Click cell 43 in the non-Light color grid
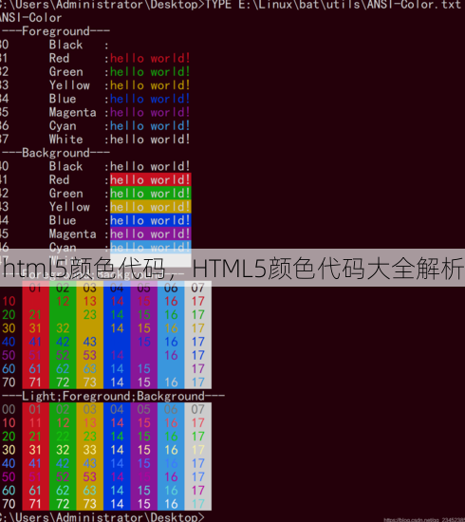This screenshot has height=522, width=465. click(89, 342)
